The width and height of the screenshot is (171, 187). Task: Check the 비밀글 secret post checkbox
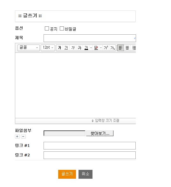click(62, 29)
